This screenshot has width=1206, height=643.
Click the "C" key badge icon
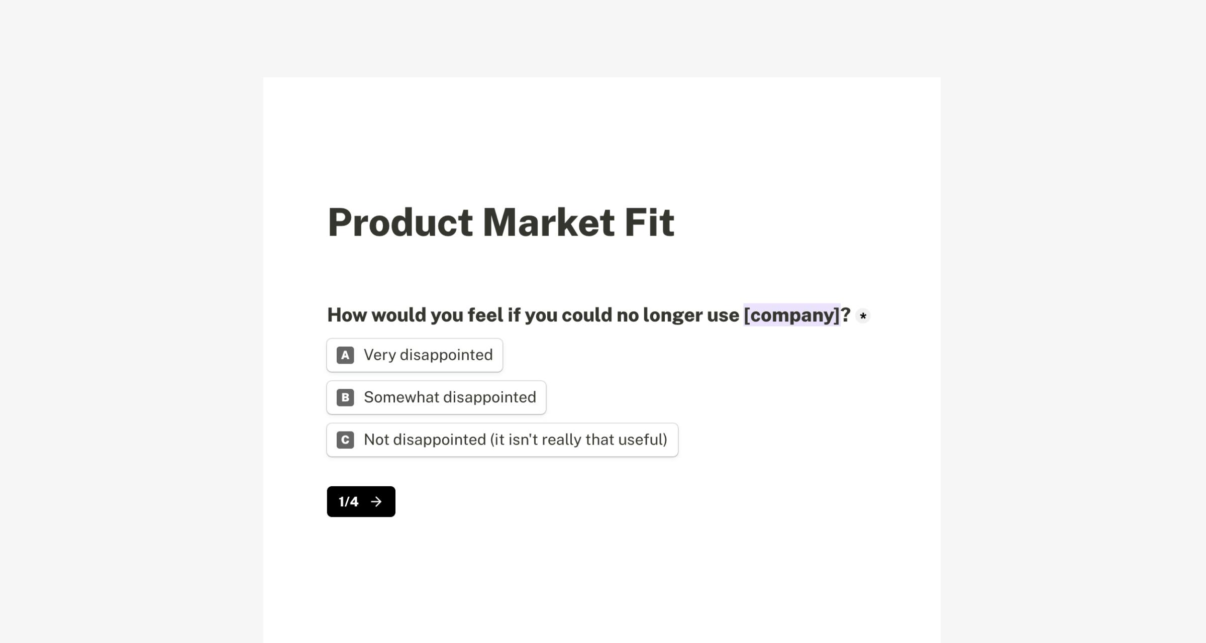tap(345, 440)
